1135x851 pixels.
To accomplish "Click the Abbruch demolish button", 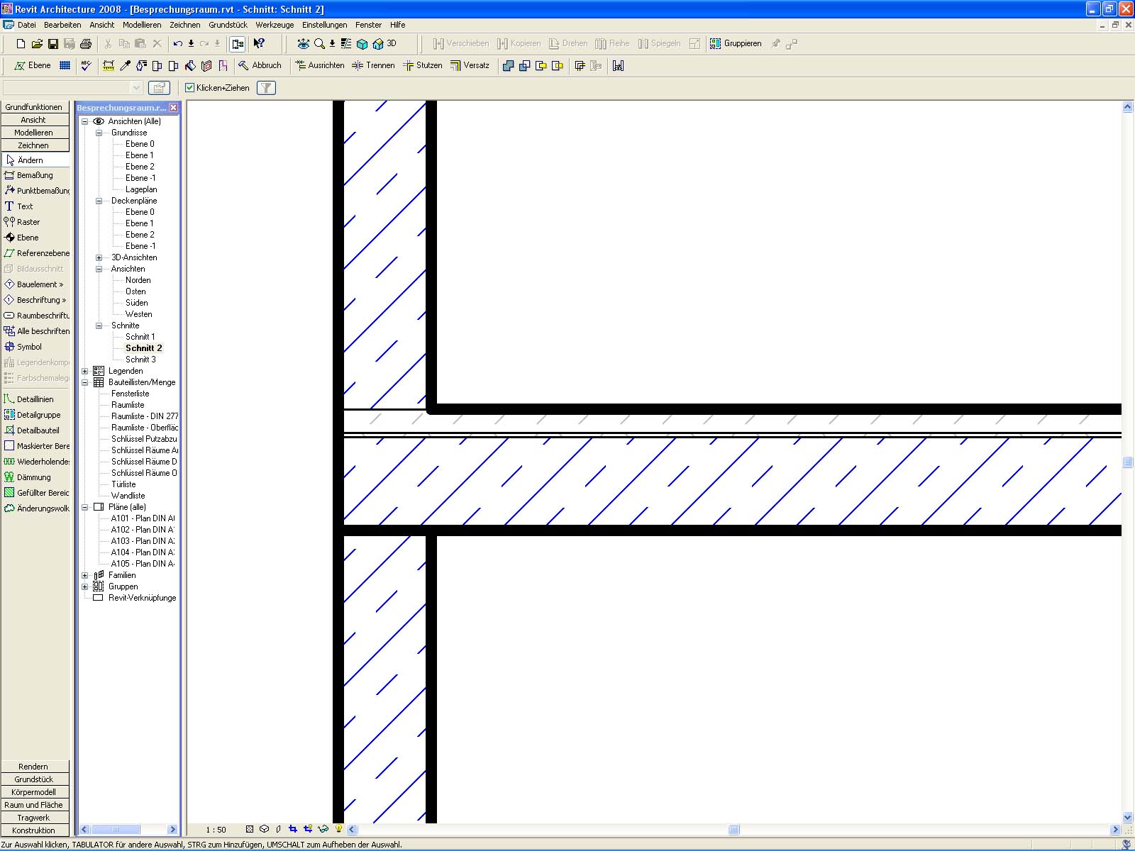I will pos(260,65).
